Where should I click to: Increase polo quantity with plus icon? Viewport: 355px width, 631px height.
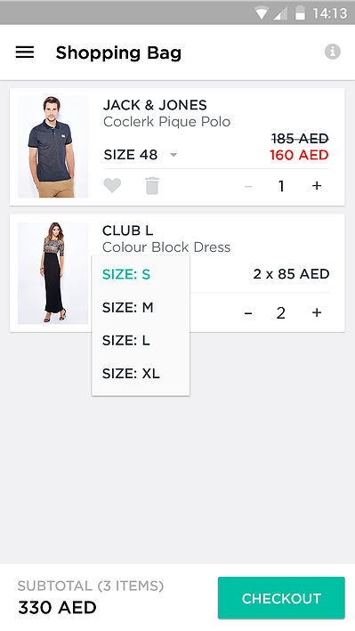click(317, 185)
